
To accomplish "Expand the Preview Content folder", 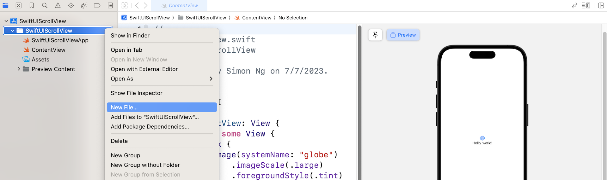I will [x=19, y=69].
